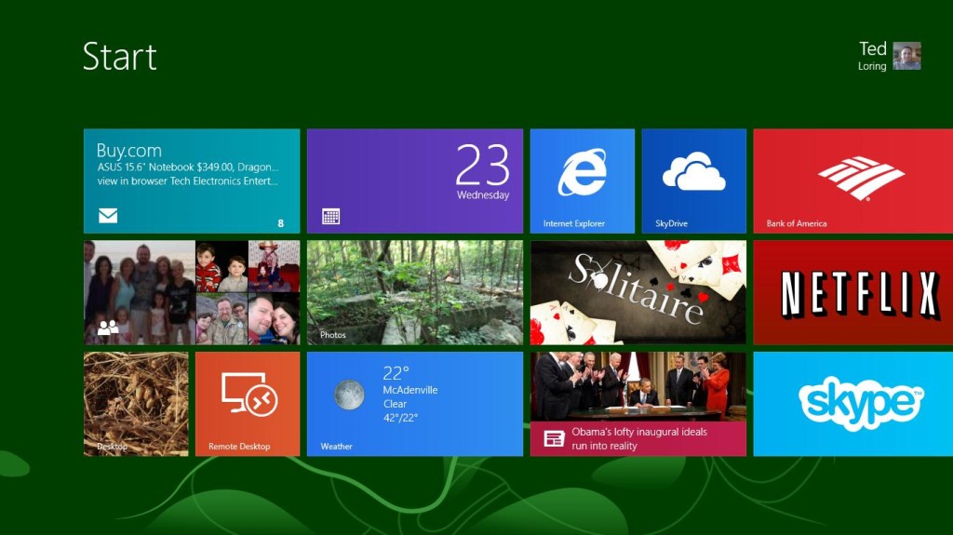Click the calendar grid icon on Calendar tile
This screenshot has height=535, width=953.
[330, 217]
